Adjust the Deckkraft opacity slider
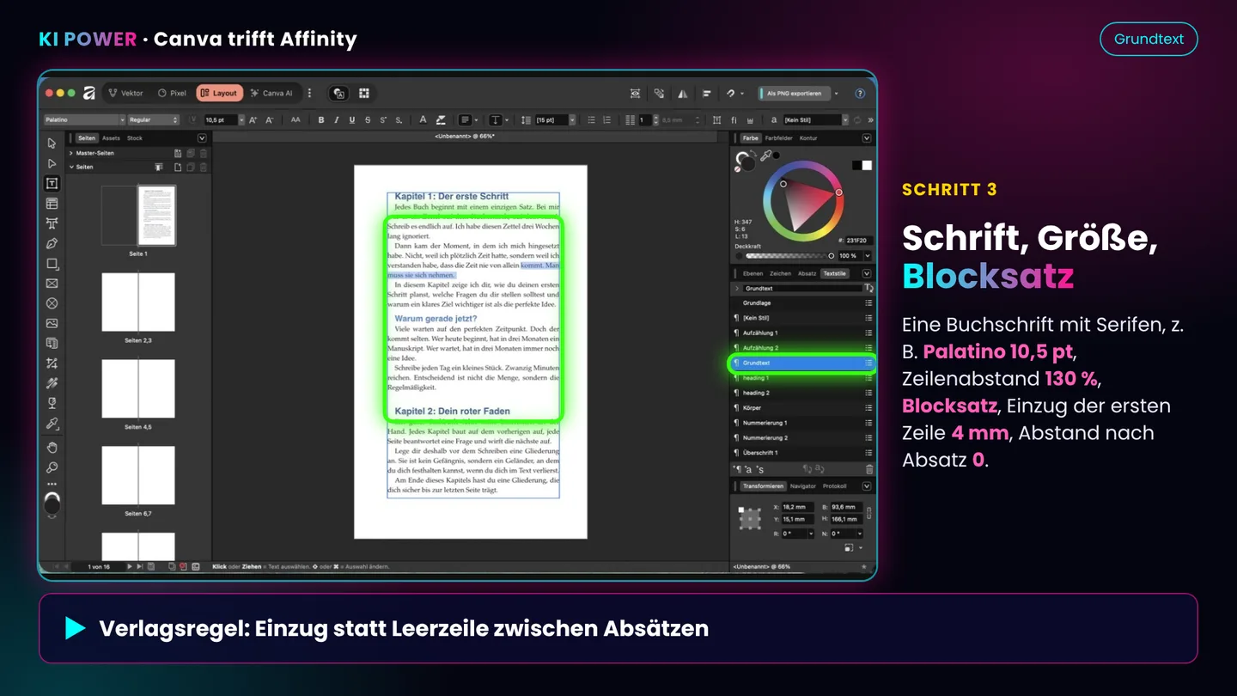 (789, 256)
